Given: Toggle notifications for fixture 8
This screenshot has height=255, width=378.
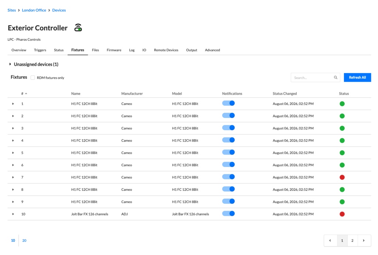Looking at the screenshot, I should 228,189.
